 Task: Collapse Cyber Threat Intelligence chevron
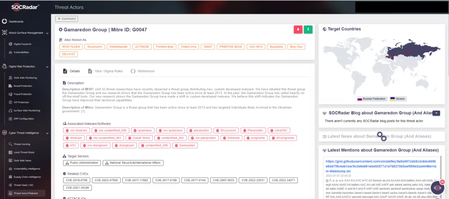pos(47,133)
